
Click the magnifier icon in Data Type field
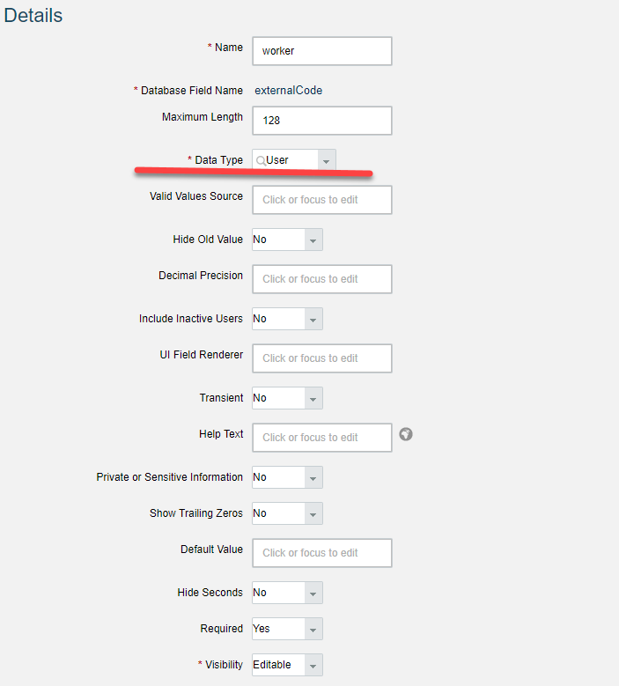click(261, 161)
